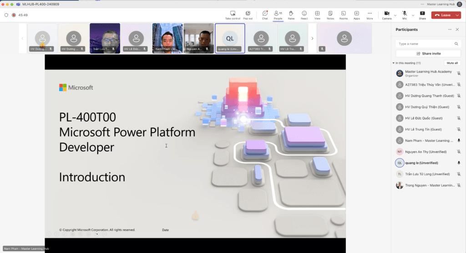Open the React emoji menu

click(304, 15)
